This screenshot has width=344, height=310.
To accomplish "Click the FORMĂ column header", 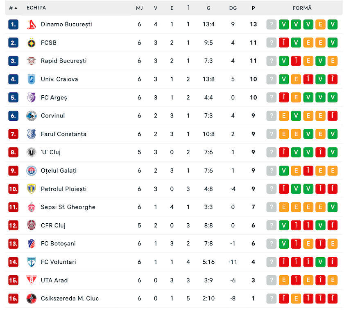I will coord(302,8).
